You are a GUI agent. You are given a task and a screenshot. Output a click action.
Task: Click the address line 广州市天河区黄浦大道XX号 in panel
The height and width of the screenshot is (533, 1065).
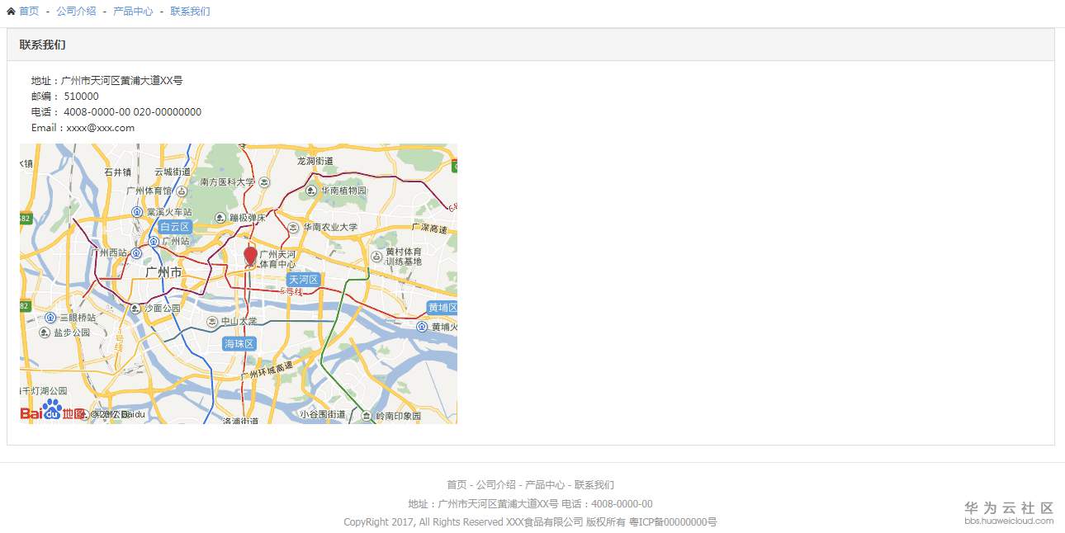[122, 81]
